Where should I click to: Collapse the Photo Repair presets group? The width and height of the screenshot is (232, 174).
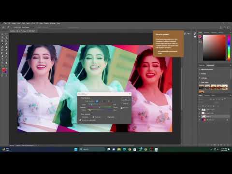pos(200,82)
